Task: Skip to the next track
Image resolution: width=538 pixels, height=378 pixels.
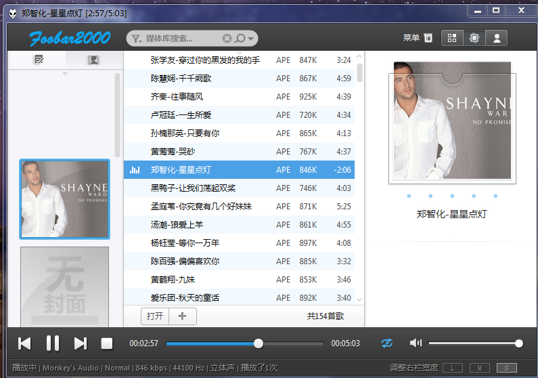Action: tap(81, 343)
